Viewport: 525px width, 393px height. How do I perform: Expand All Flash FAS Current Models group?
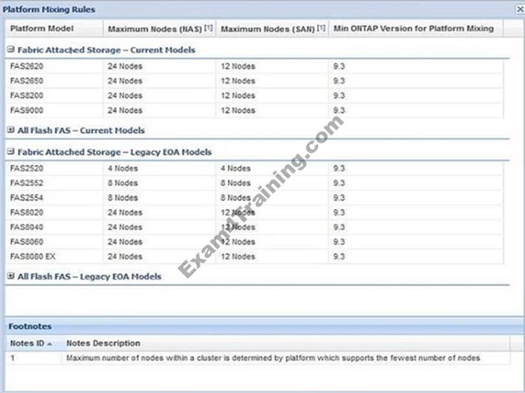coord(11,130)
